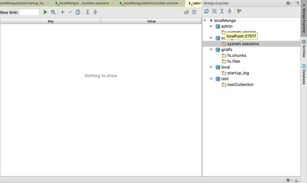The width and height of the screenshot is (307, 183).
Task: Run the query with the green play button
Action: (45, 12)
